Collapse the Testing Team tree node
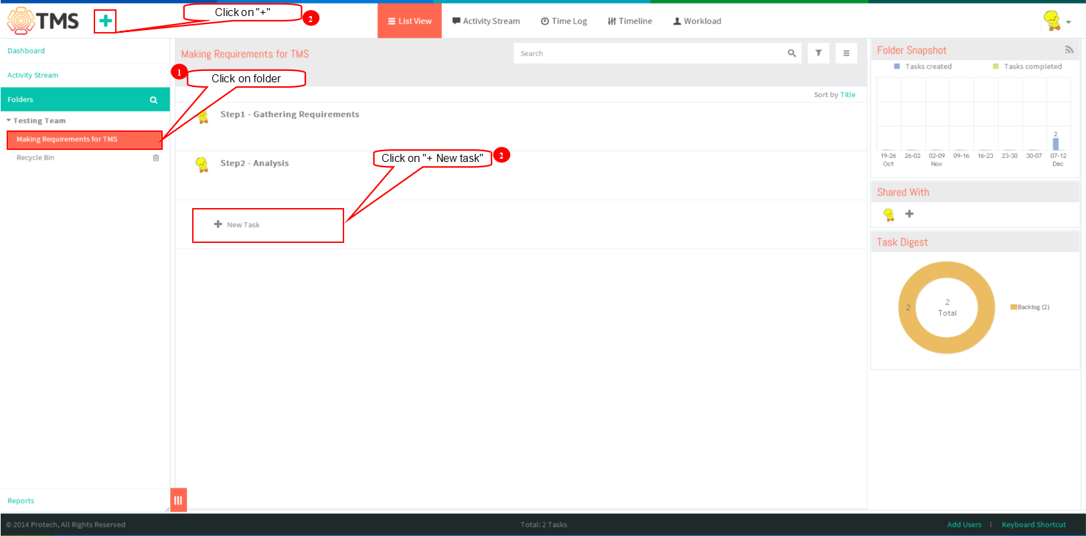This screenshot has height=536, width=1086. (x=9, y=120)
